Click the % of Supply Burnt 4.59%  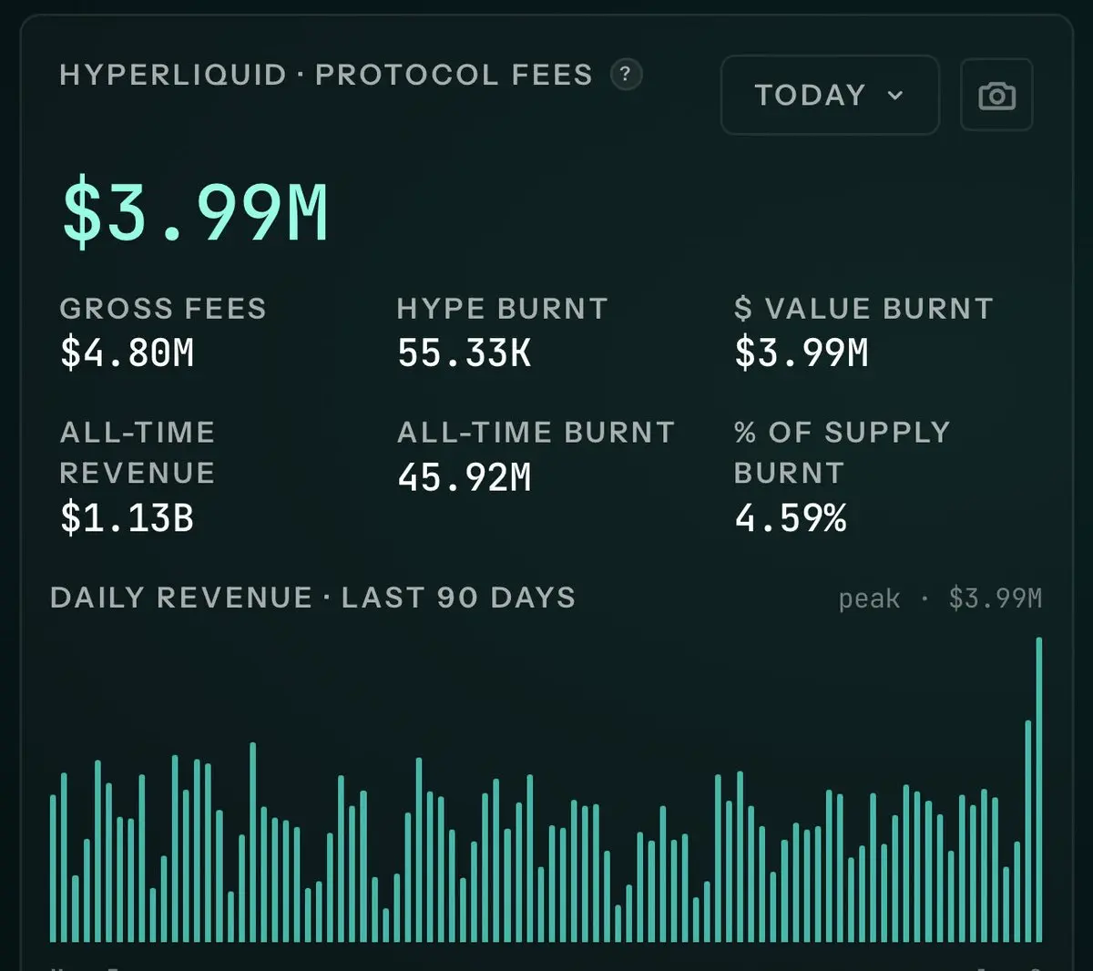click(x=791, y=517)
